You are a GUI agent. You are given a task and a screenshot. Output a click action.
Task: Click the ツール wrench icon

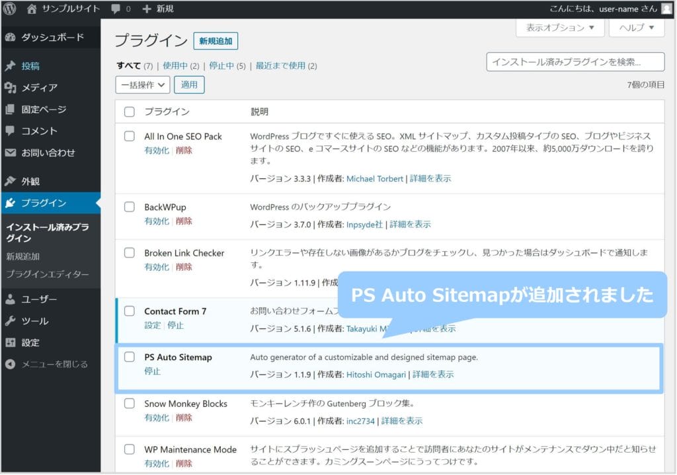tap(11, 321)
